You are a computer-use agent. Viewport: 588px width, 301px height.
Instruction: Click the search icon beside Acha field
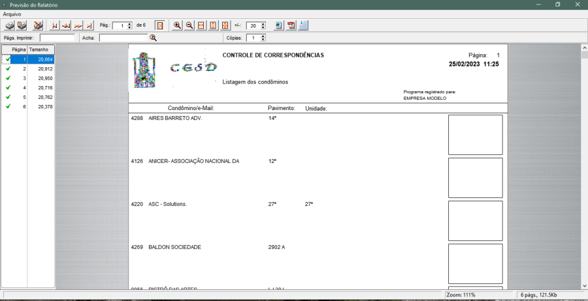[x=154, y=38]
